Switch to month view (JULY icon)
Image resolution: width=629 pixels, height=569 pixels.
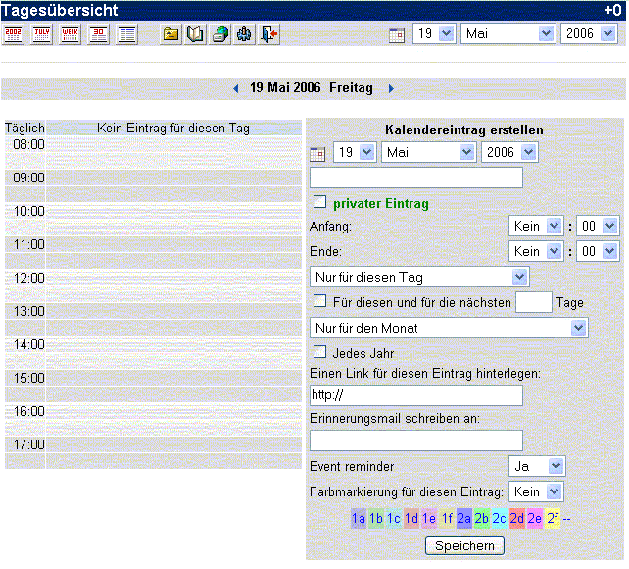coord(42,34)
